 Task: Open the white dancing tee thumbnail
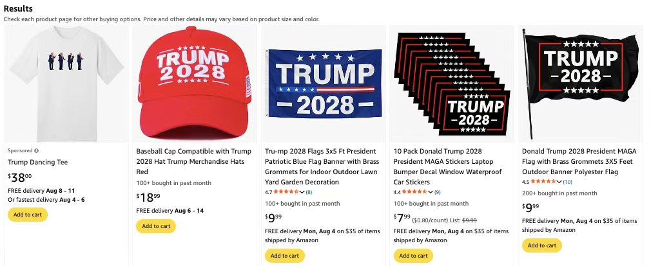(x=66, y=84)
